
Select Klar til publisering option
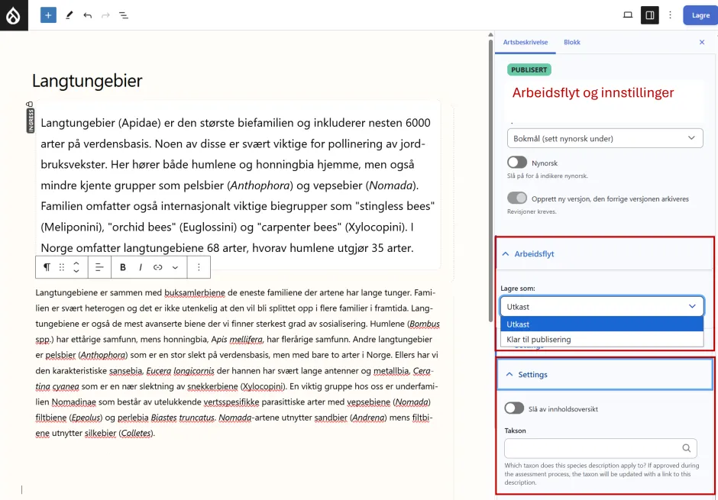point(602,340)
